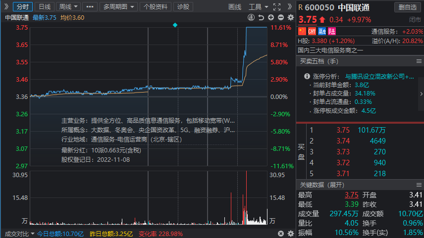Open the 关键数据 panel menu icon
Image resolution: width=424 pixels, height=238 pixels.
(419, 185)
